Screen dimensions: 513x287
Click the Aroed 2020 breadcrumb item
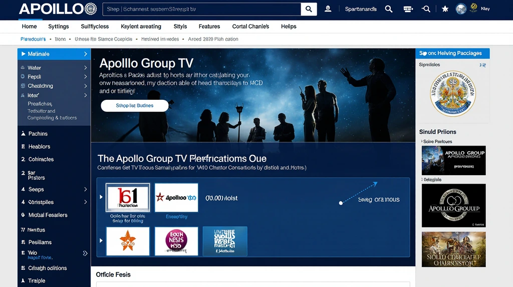(213, 39)
